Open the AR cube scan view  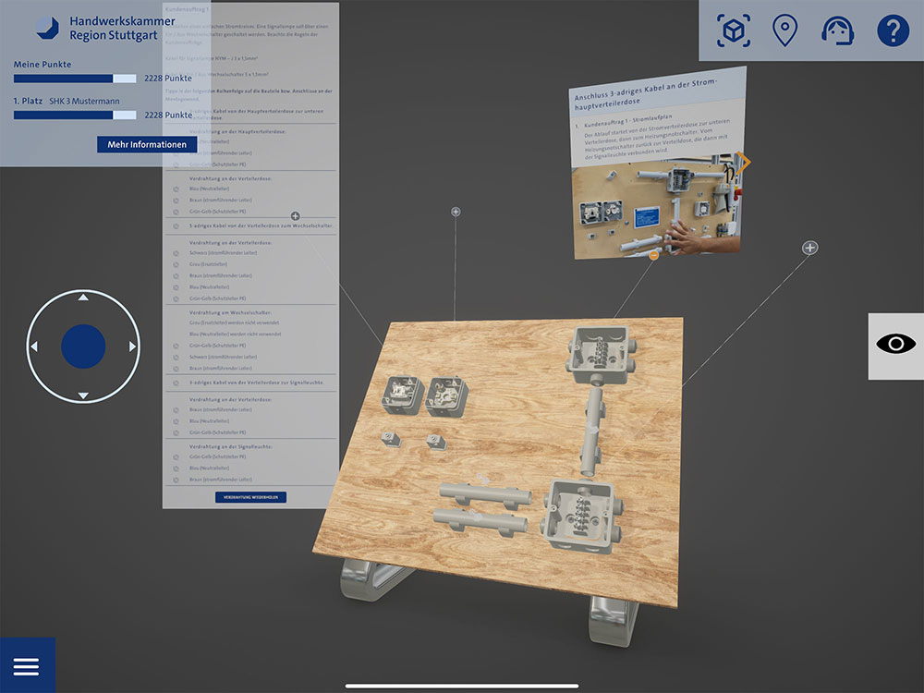coord(734,31)
